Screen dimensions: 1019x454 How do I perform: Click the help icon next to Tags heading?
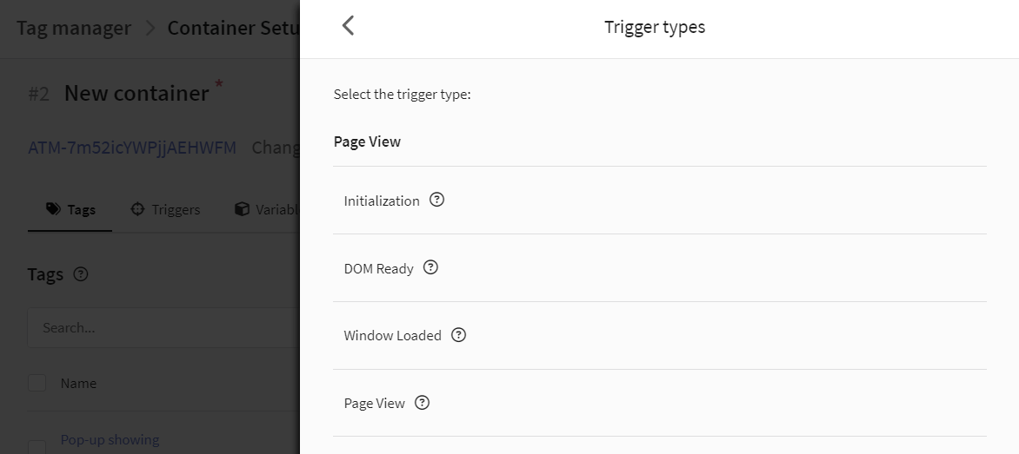81,273
